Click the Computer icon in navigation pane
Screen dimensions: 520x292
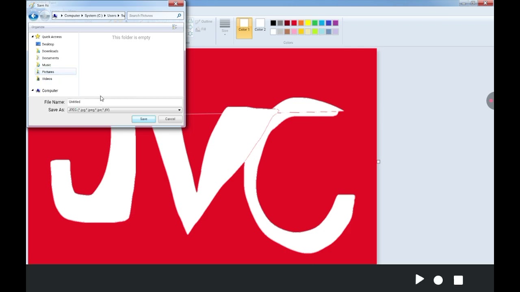tap(38, 90)
